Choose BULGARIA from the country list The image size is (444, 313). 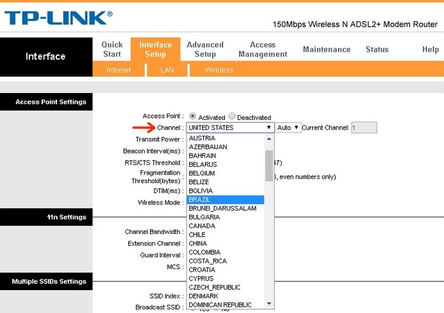[x=226, y=217]
